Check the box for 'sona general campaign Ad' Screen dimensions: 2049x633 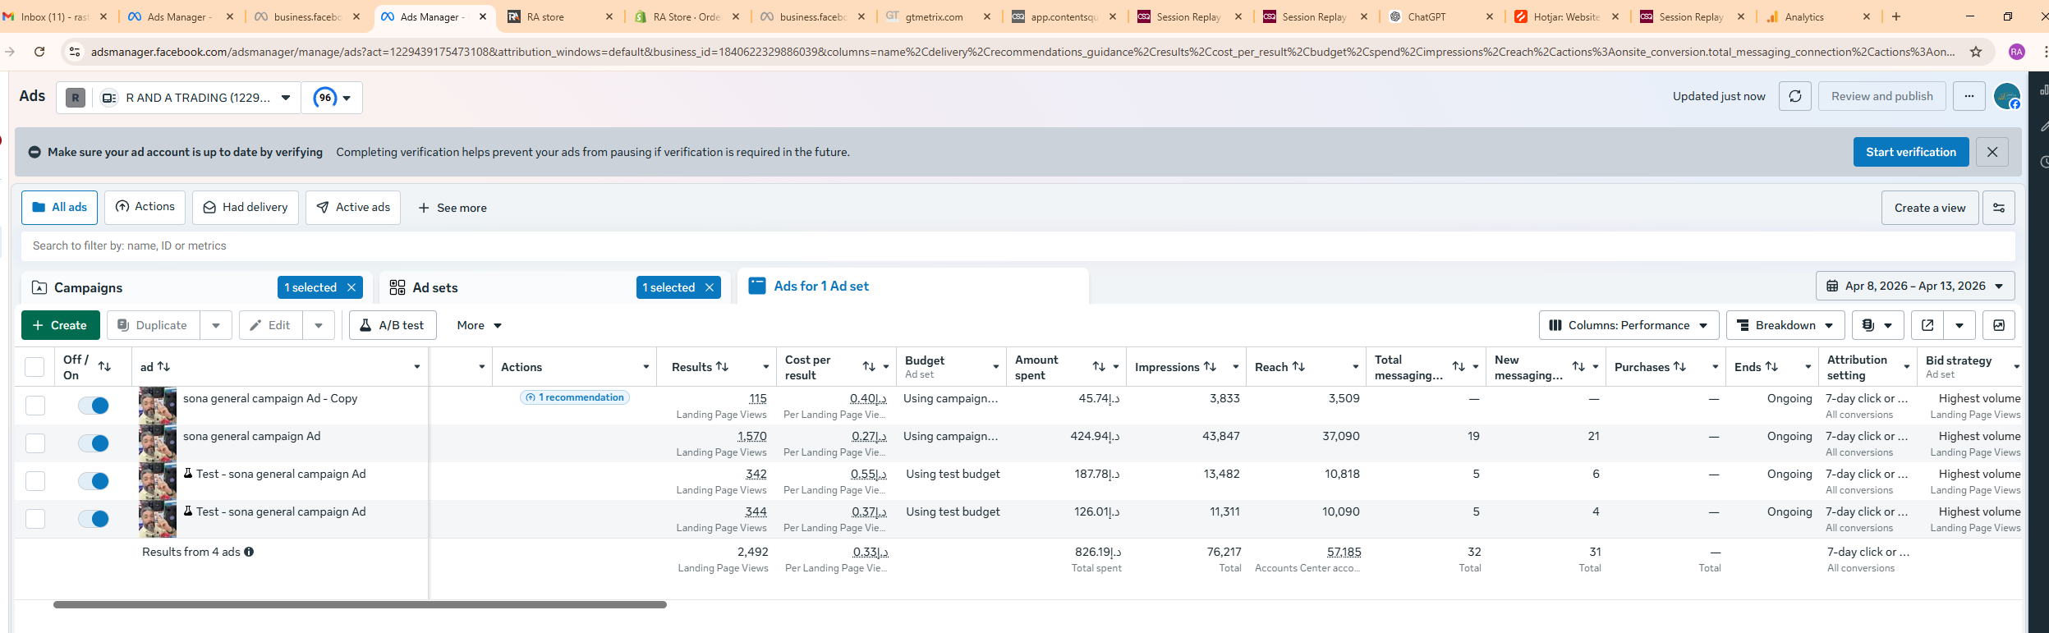coord(35,443)
